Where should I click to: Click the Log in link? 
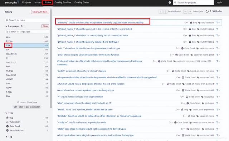(x=219, y=2)
